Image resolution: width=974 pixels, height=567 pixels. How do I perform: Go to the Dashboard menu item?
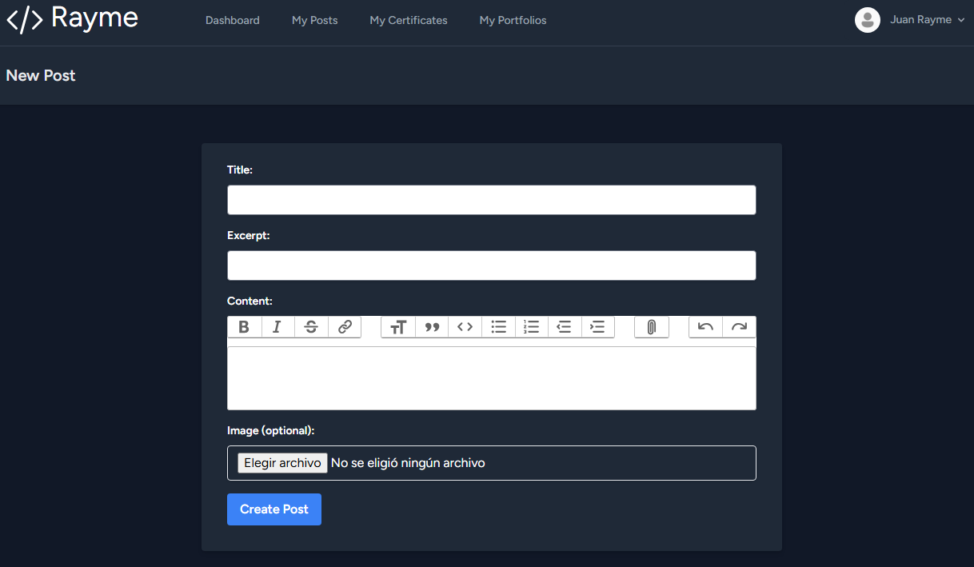232,21
